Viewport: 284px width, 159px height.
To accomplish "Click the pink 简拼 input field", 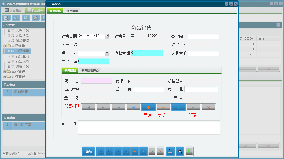I will 96,81.
